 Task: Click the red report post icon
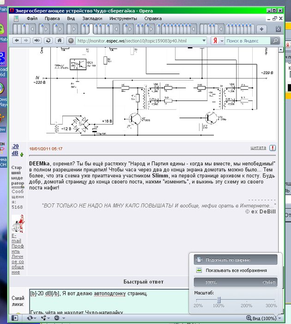[273, 148]
